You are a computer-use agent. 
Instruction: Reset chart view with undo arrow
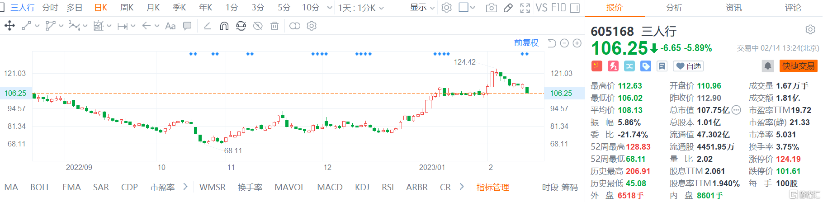pos(552,43)
